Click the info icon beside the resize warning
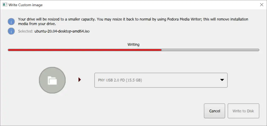267x126 pixels. (11, 22)
